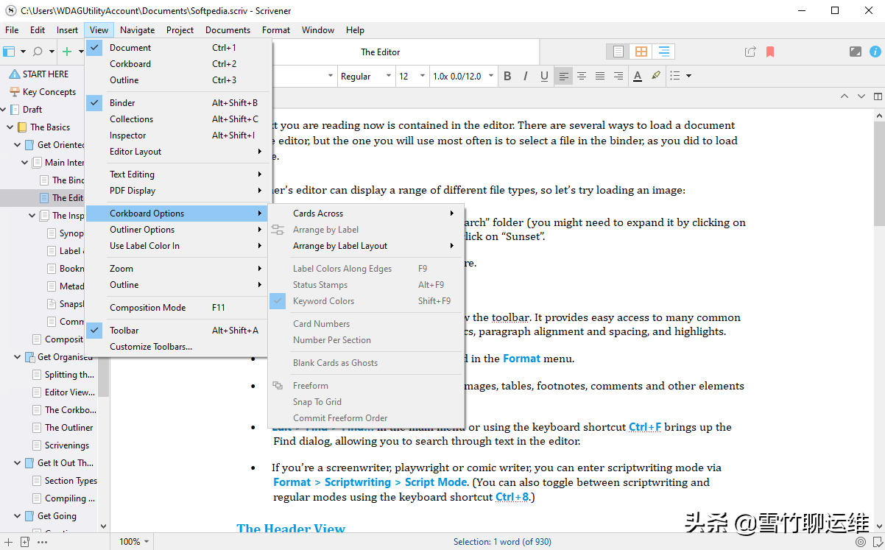Click add folder icon in binder footer
The height and width of the screenshot is (550, 885).
pyautogui.click(x=24, y=542)
